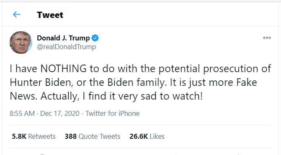Show the 26.6K Likes list
This screenshot has width=281, height=155.
click(147, 136)
